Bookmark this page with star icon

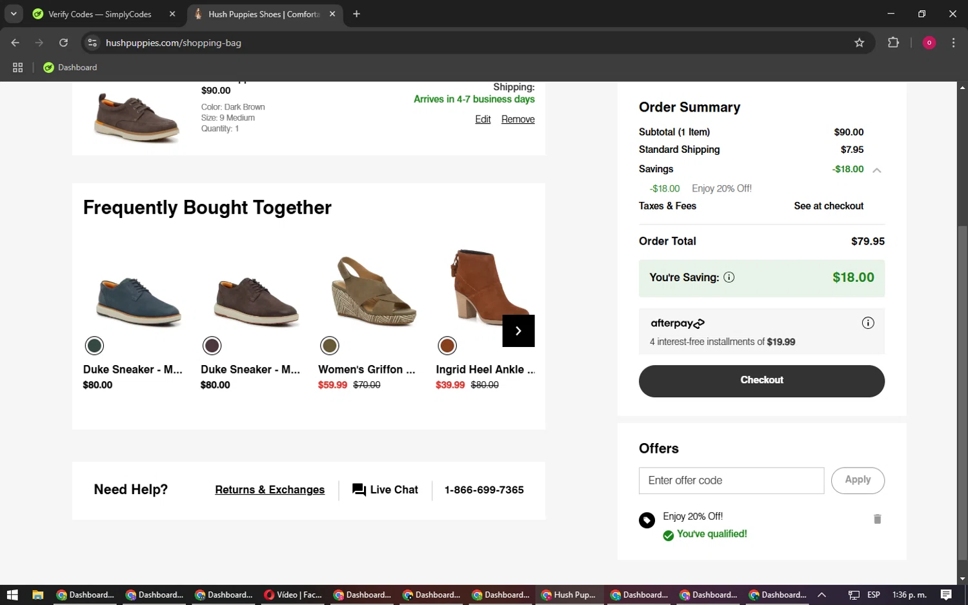859,43
